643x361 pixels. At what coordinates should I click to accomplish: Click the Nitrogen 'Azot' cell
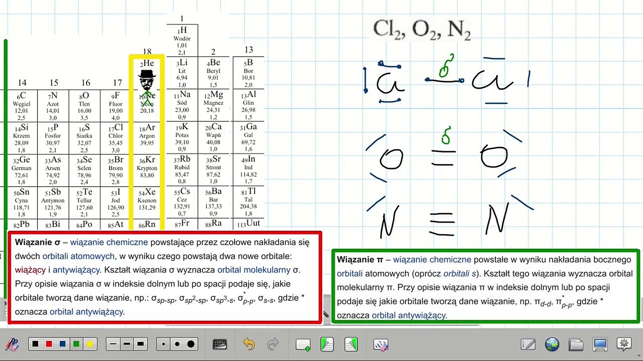pyautogui.click(x=53, y=106)
